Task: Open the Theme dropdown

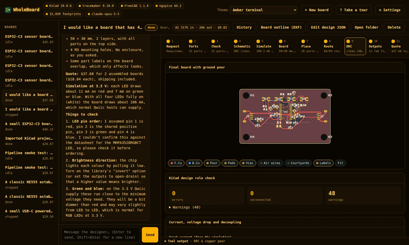Action: click(263, 10)
